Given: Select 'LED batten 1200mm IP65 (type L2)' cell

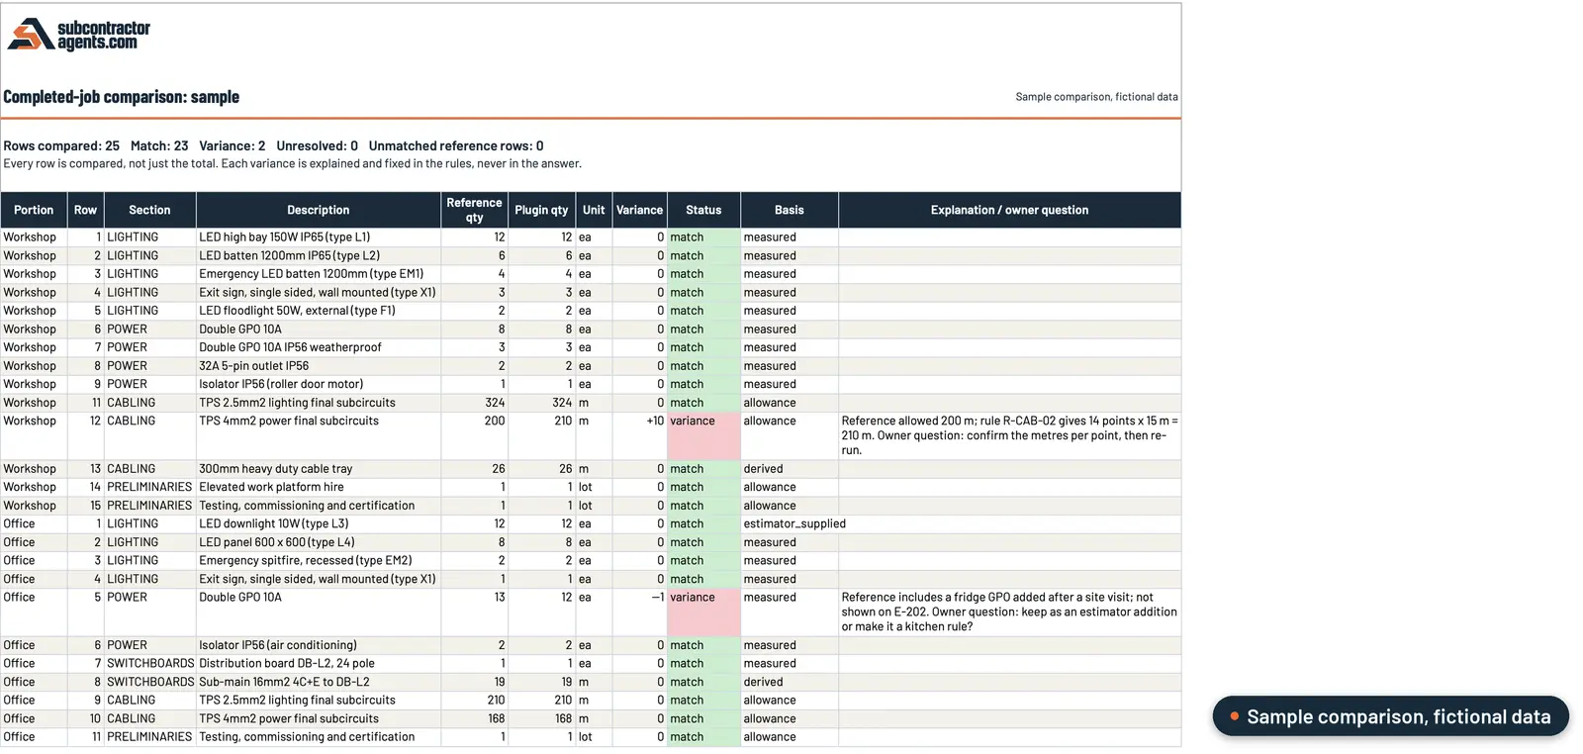Looking at the screenshot, I should (x=319, y=255).
